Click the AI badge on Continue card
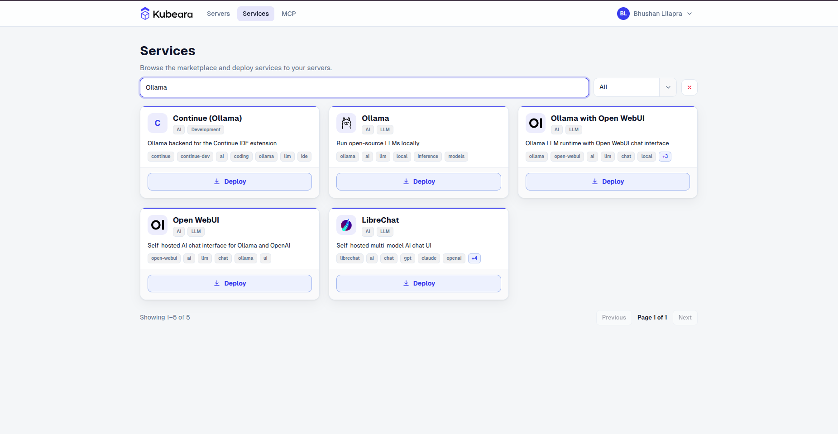 coord(179,130)
